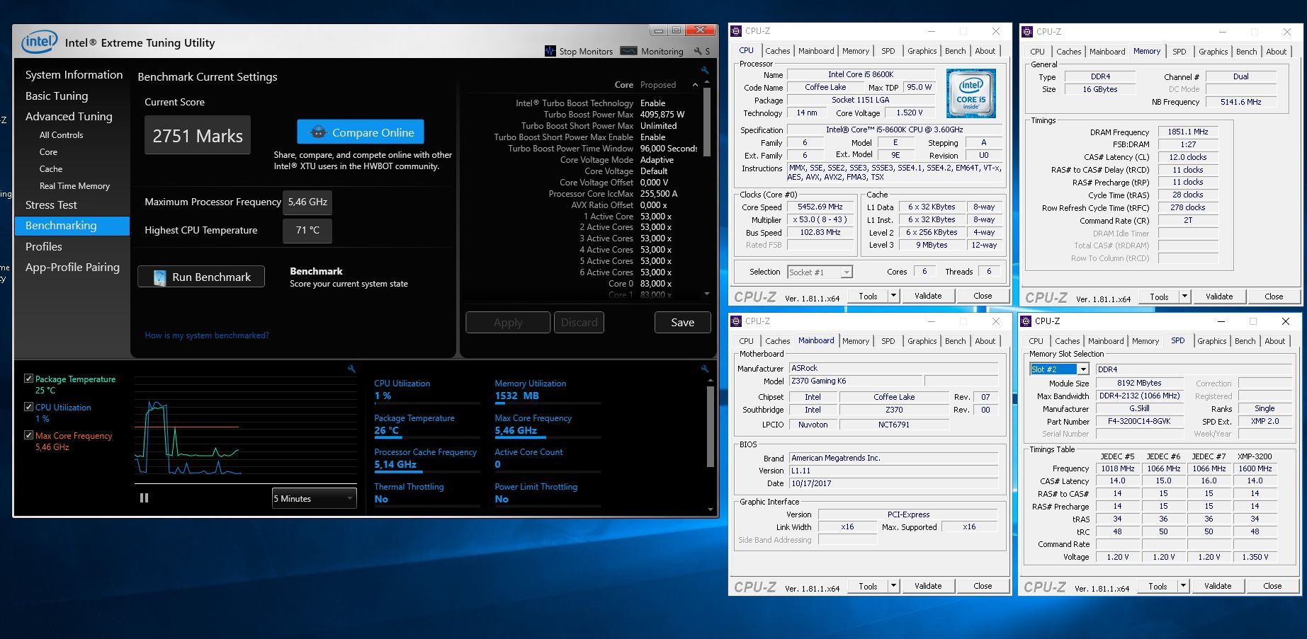Viewport: 1307px width, 639px height.
Task: Click wrench icon above monitoring graph
Action: 351,369
